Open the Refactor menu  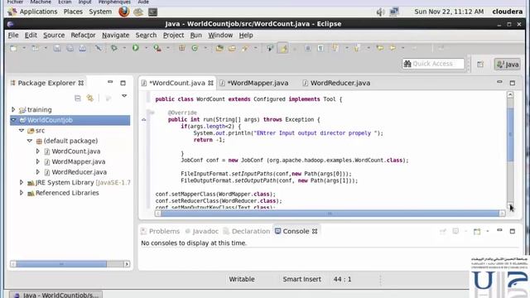click(83, 35)
